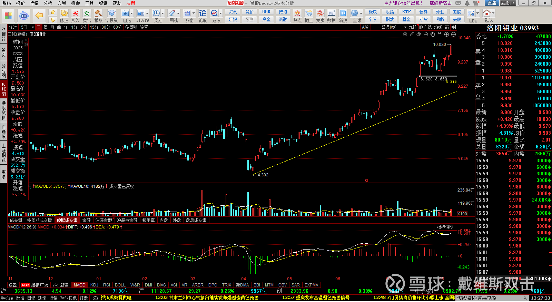This screenshot has width=552, height=302.
Task: Switch to 60分 minute period
Action: (x=117, y=27)
